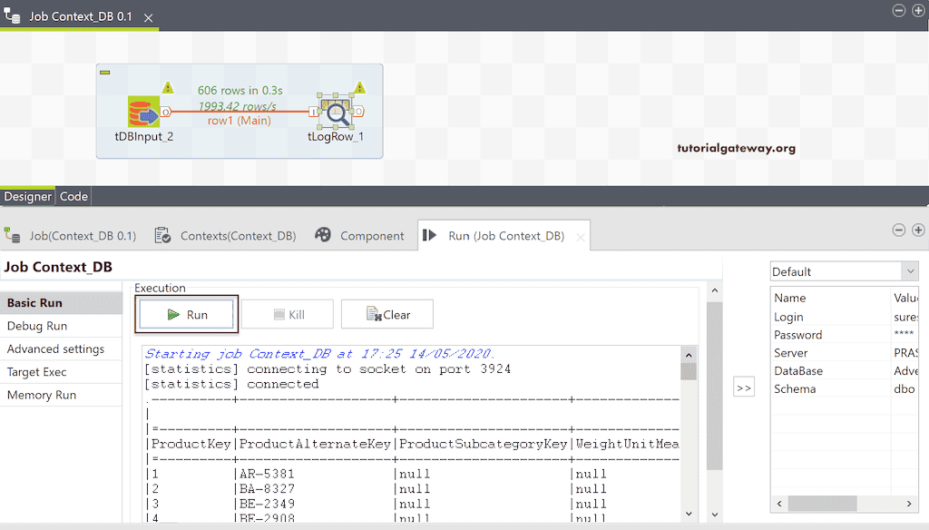Select the tLogRow_1 component icon
Viewport: 929px width, 530px height.
tap(336, 112)
